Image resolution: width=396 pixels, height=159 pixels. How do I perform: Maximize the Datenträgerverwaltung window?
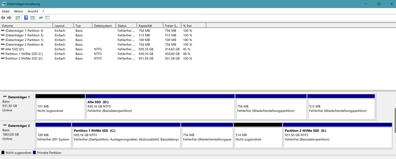point(379,4)
